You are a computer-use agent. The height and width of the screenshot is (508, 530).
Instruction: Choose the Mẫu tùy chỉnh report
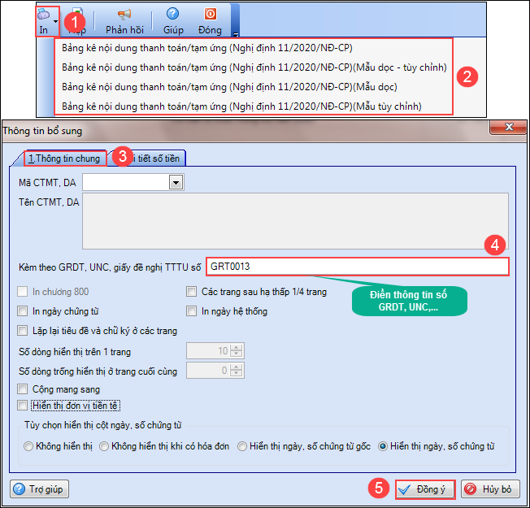click(x=241, y=106)
